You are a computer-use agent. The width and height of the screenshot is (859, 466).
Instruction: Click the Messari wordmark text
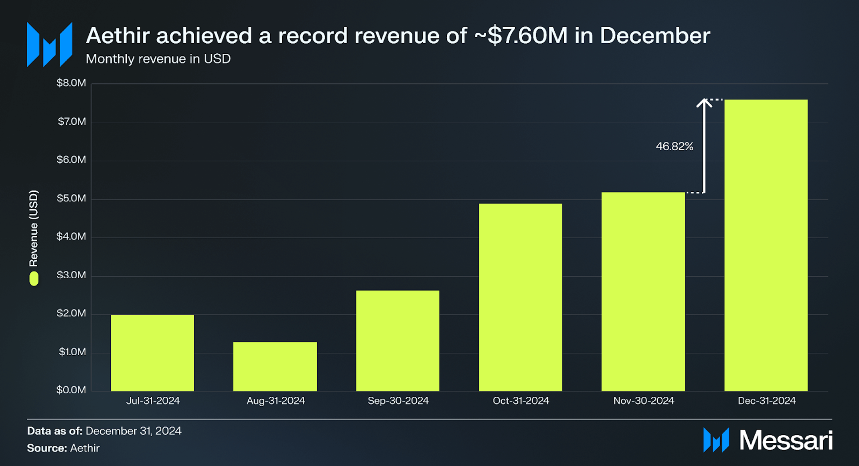pos(786,440)
